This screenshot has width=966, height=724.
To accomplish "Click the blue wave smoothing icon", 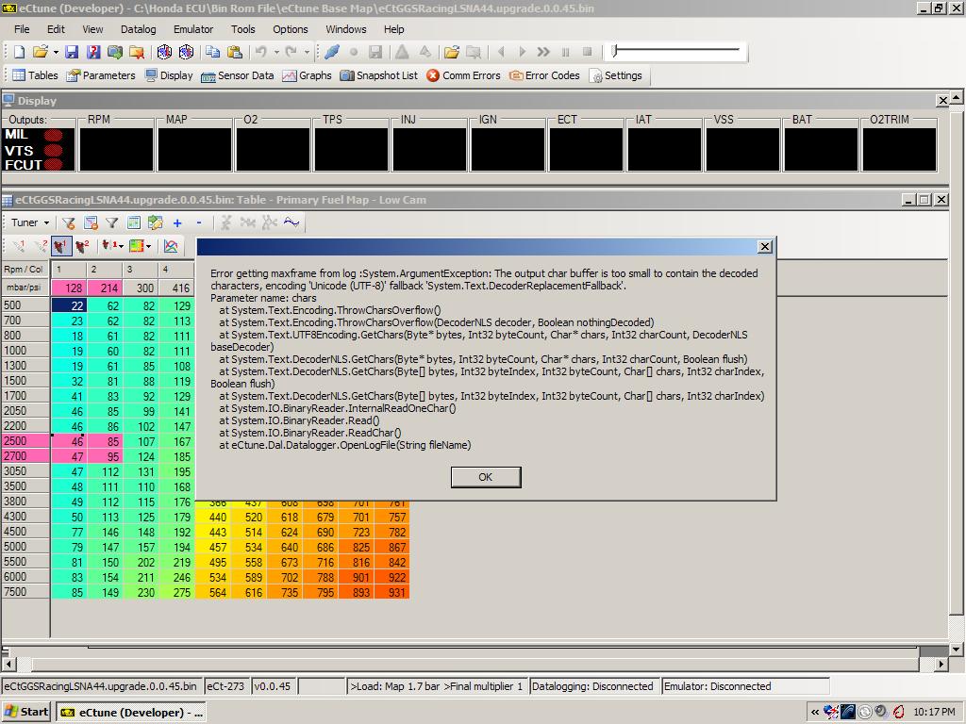I will click(x=291, y=222).
